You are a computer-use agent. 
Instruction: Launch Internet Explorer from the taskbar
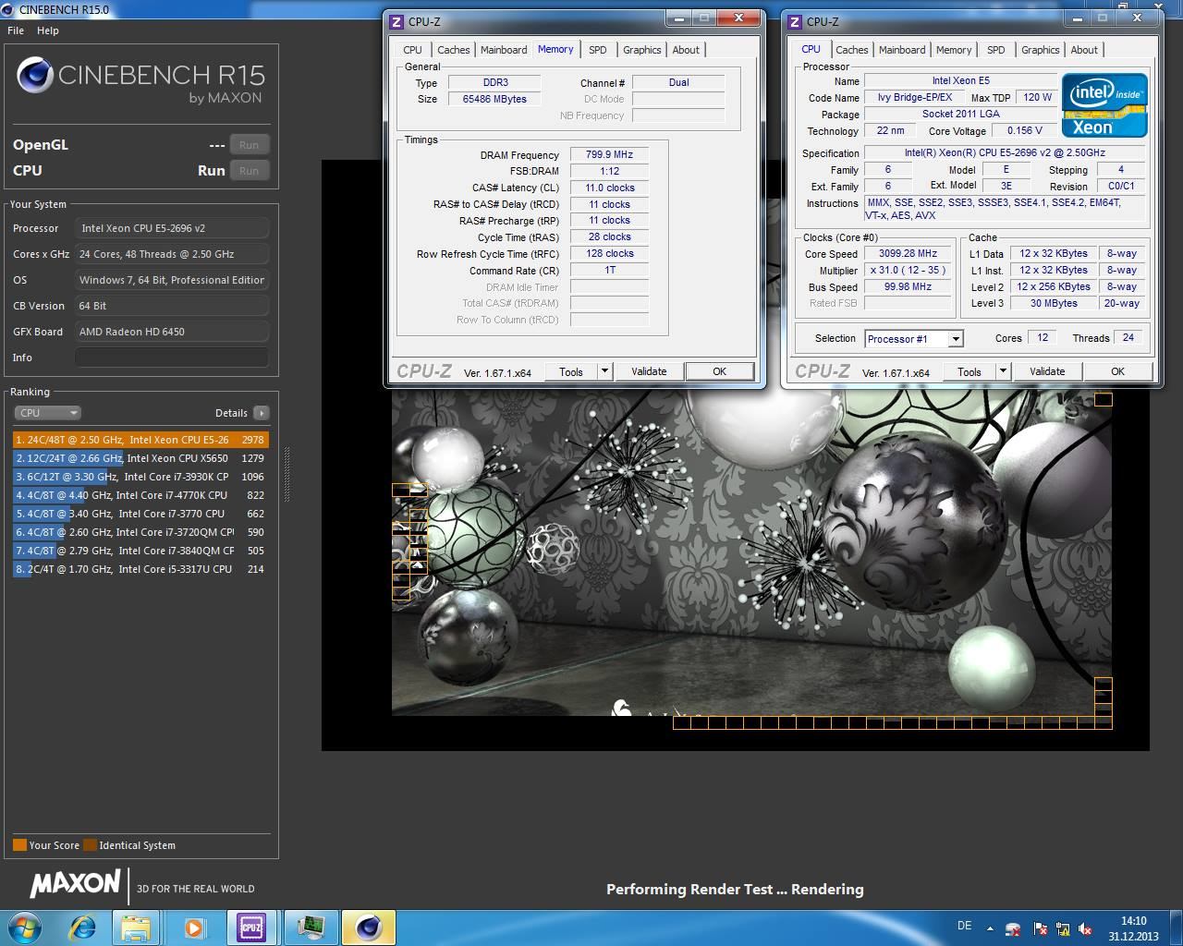click(x=83, y=928)
